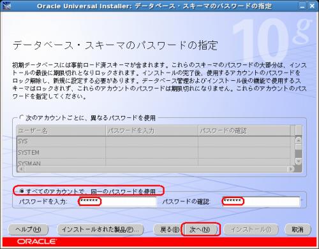The image size is (319, 249).
Task: Go back with 戻る(B) button
Action: pos(169,229)
